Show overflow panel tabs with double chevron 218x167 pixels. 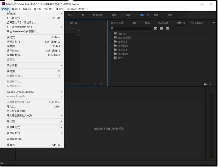pyautogui.click(x=214, y=23)
